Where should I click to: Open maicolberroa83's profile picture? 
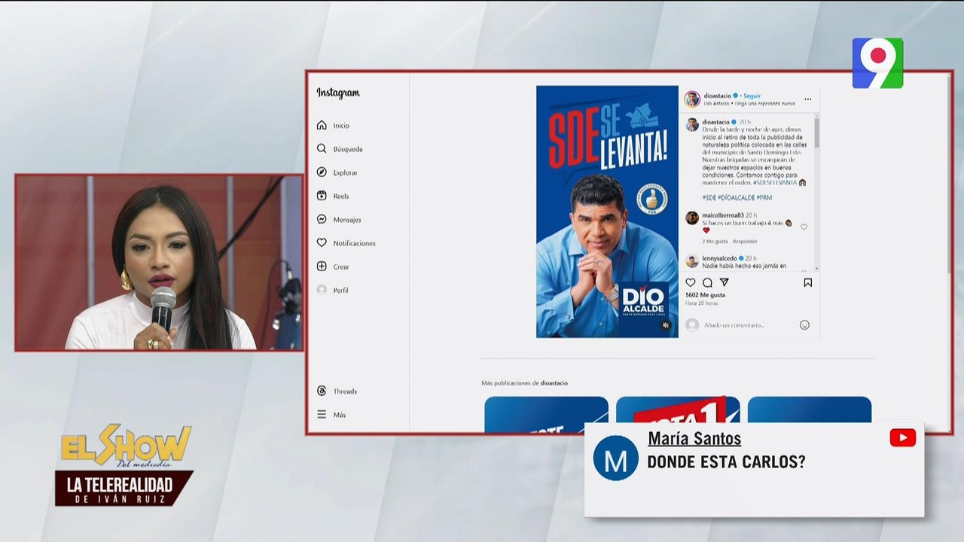692,218
